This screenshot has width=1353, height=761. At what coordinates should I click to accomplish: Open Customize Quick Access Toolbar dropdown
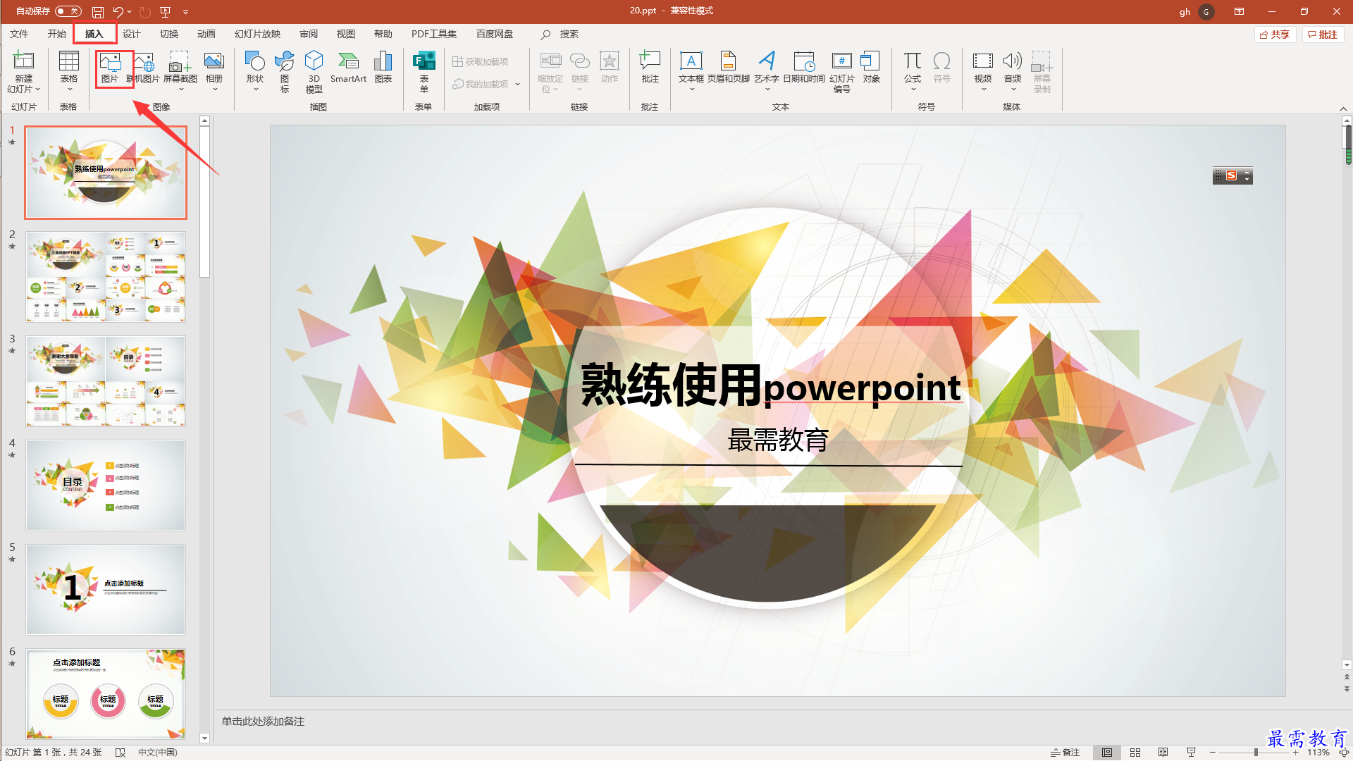tap(186, 12)
